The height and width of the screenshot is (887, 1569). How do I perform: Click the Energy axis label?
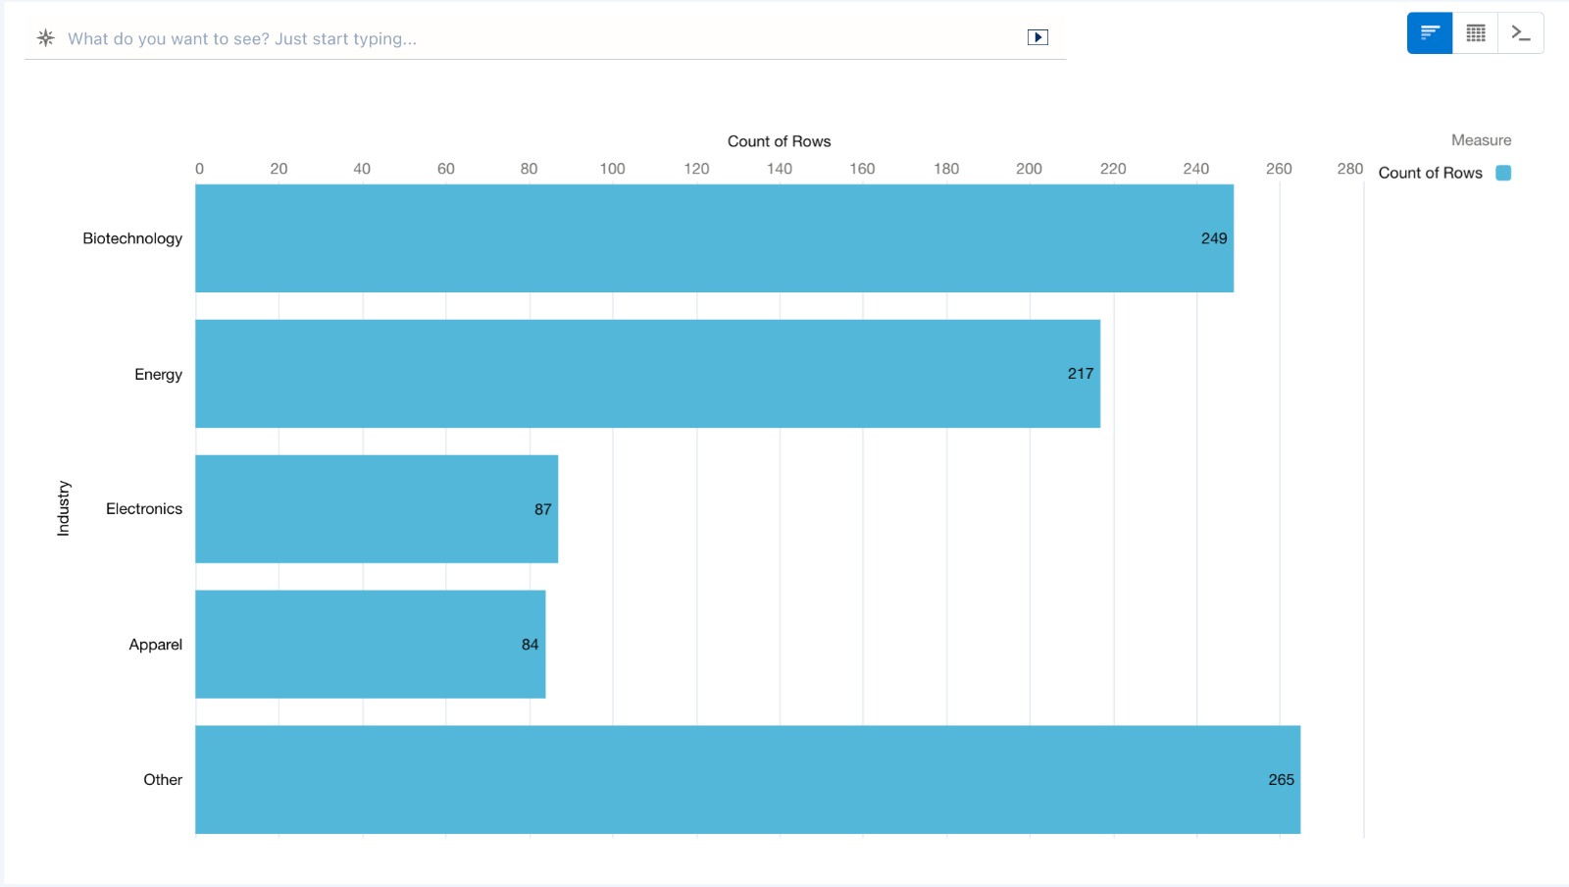158,374
